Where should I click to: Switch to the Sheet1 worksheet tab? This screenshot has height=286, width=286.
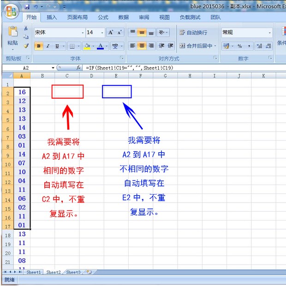[33, 273]
